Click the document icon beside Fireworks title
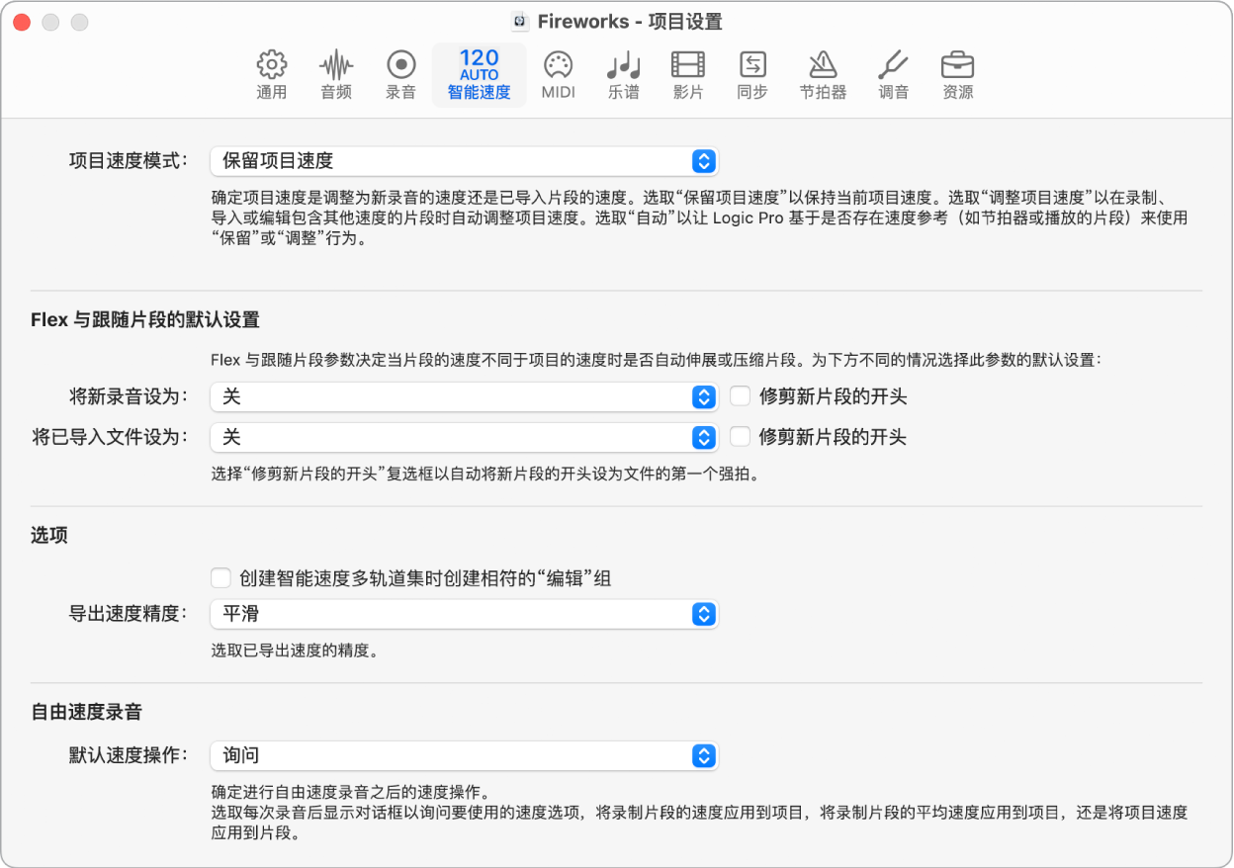Viewport: 1234px width, 868px height. [x=520, y=22]
